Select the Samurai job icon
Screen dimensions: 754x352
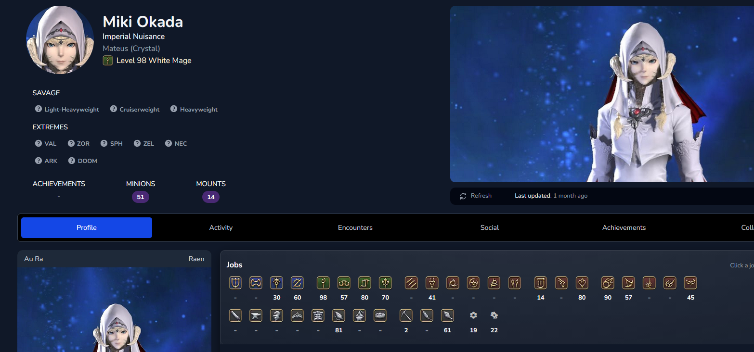473,283
